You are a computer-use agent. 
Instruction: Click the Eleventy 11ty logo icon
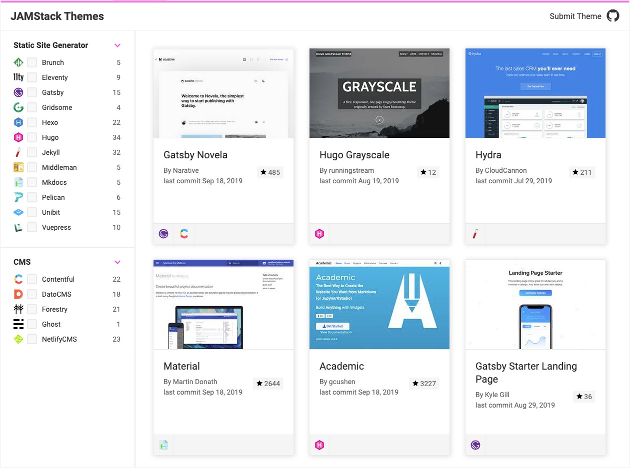(x=18, y=77)
